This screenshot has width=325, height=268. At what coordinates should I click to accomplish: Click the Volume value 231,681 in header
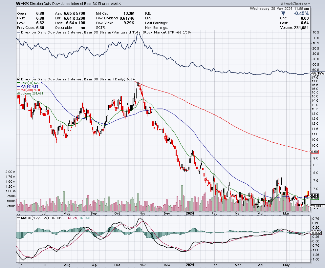coord(301,28)
